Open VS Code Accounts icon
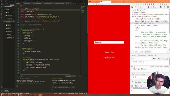This screenshot has width=170, height=96. [2, 87]
